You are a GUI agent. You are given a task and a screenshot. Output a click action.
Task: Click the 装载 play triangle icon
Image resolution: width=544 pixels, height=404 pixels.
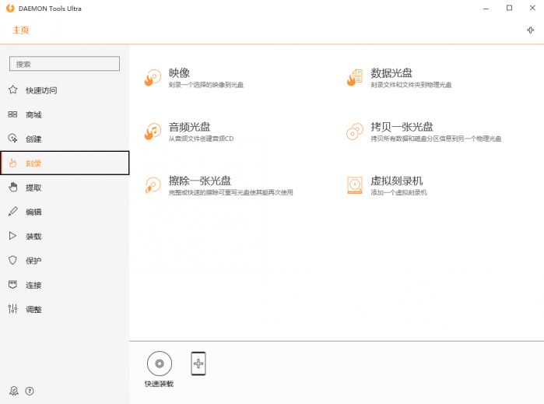pos(12,236)
